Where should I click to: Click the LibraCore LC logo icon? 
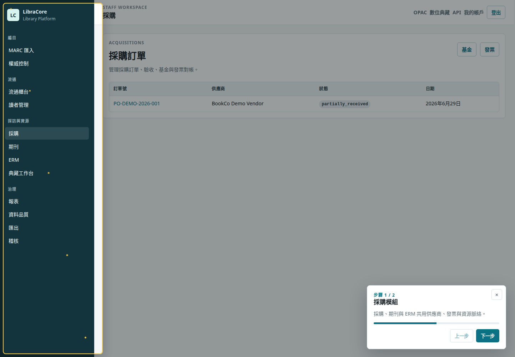point(13,15)
